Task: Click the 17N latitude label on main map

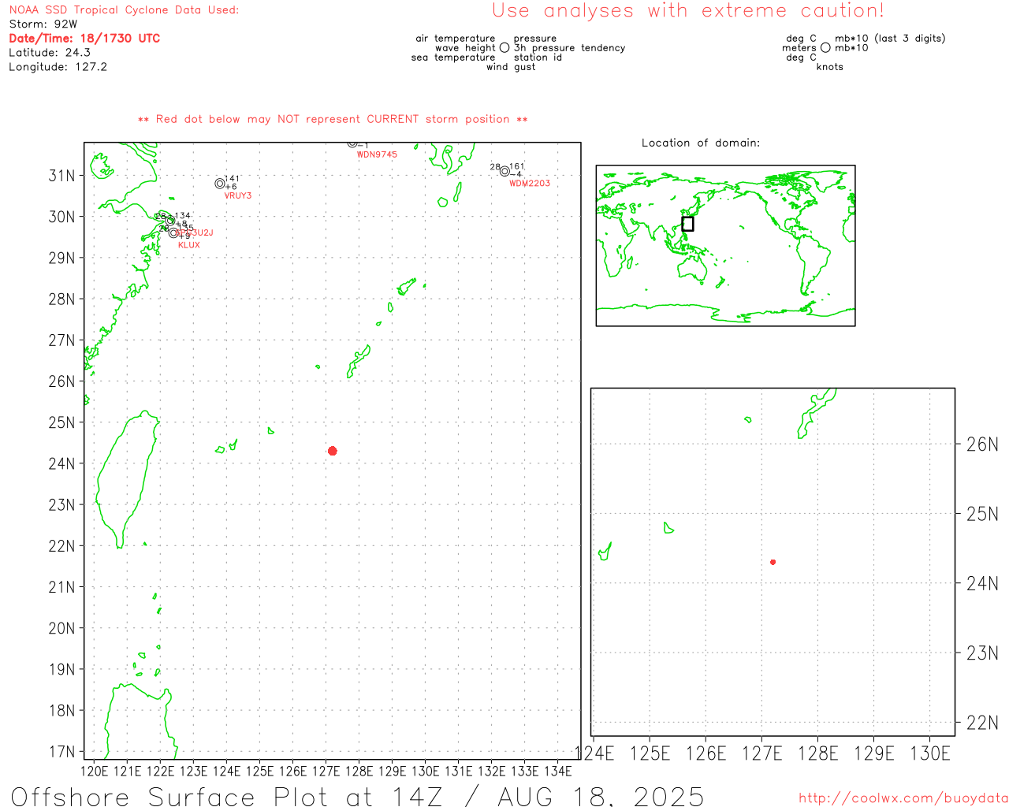Action: pos(62,752)
